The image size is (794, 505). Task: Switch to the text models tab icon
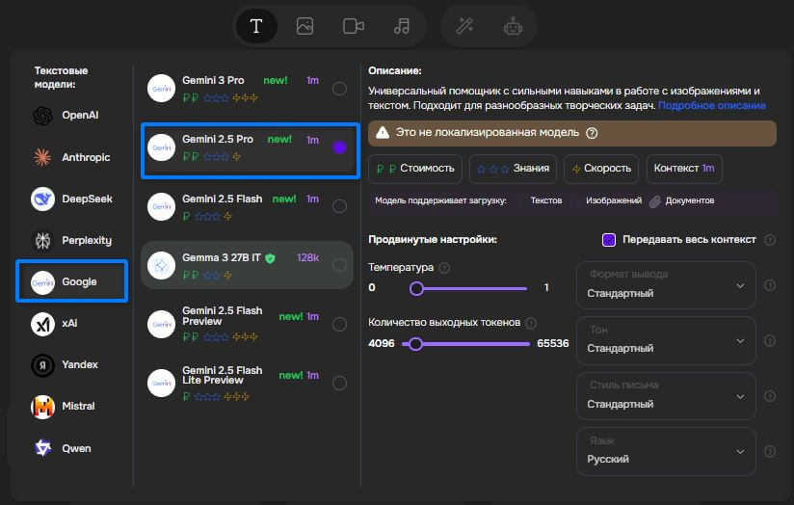click(256, 26)
